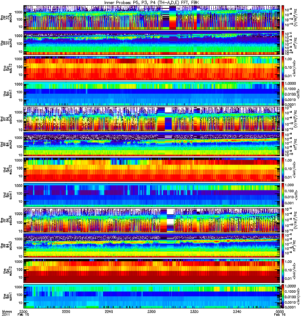
Task: Click the '2340' time axis label
Action: 237,311
